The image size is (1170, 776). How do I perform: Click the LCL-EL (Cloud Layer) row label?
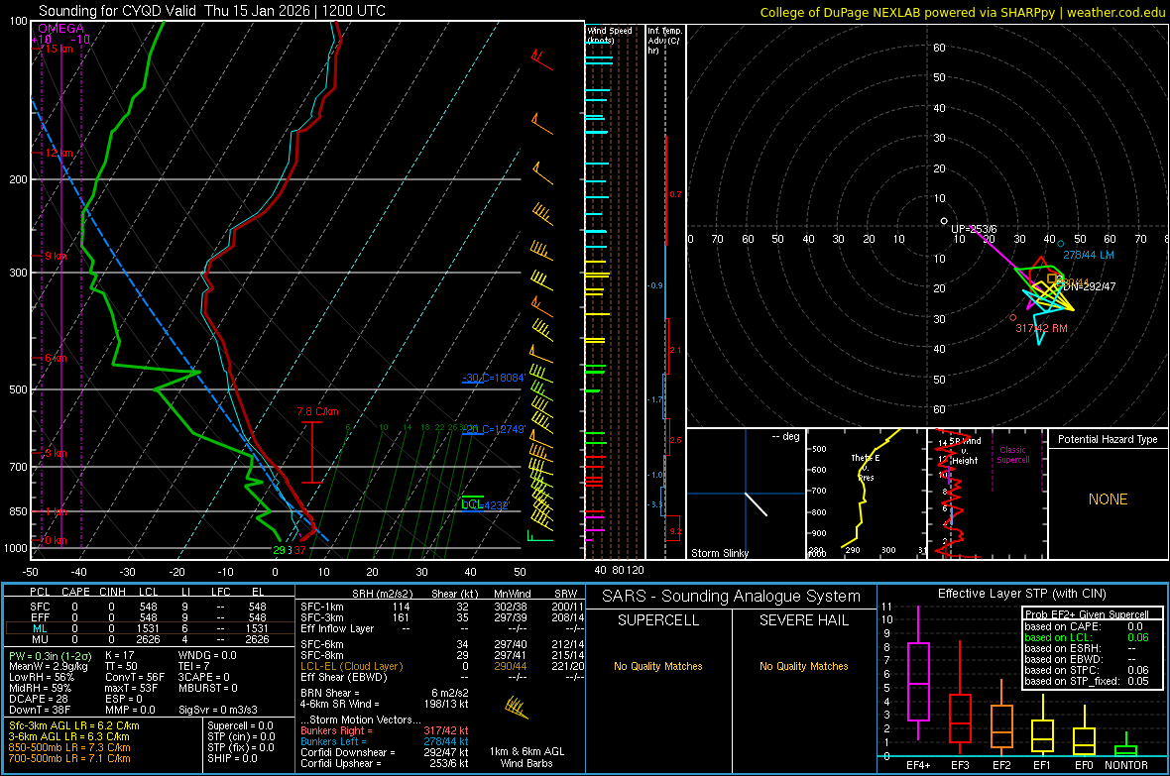coord(351,666)
